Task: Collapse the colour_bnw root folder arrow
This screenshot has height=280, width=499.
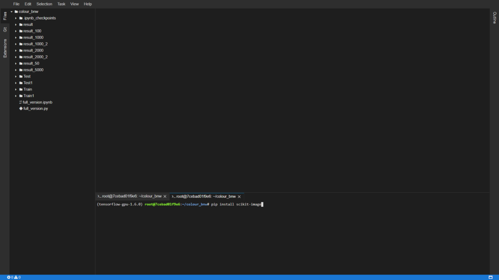Action: pos(12,12)
